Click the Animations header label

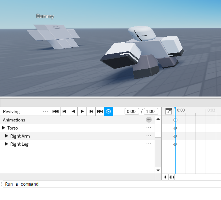click(x=14, y=120)
